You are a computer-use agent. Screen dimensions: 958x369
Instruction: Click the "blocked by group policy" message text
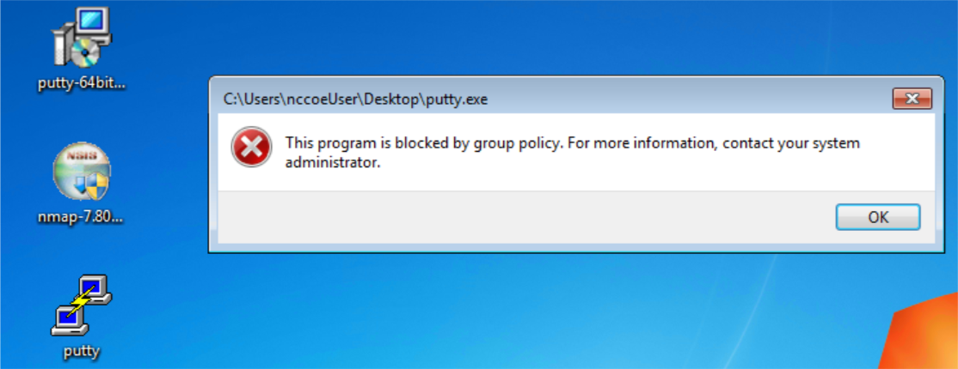coord(446,144)
